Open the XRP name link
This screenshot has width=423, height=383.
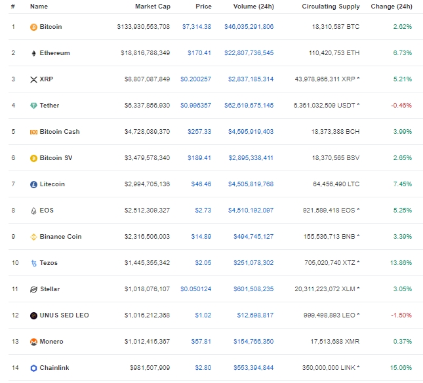47,79
